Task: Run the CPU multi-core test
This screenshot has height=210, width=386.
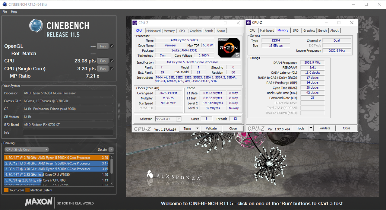Action: pos(103,61)
